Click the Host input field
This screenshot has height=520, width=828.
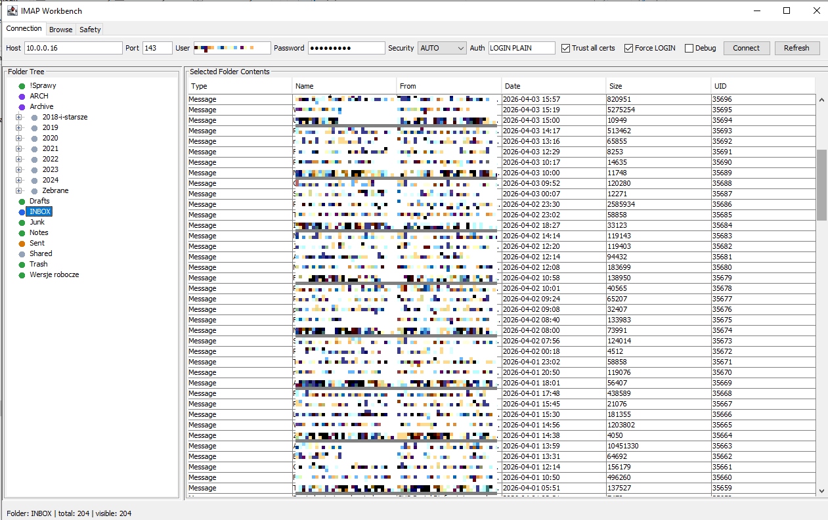tap(73, 48)
